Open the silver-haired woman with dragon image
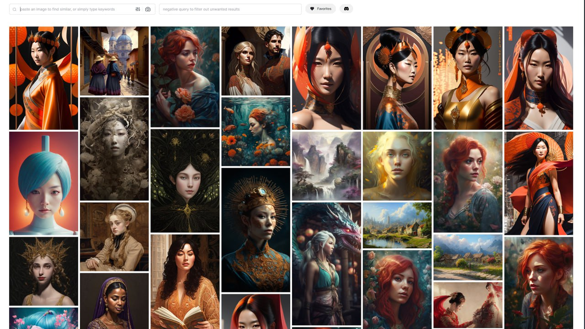 (x=327, y=264)
